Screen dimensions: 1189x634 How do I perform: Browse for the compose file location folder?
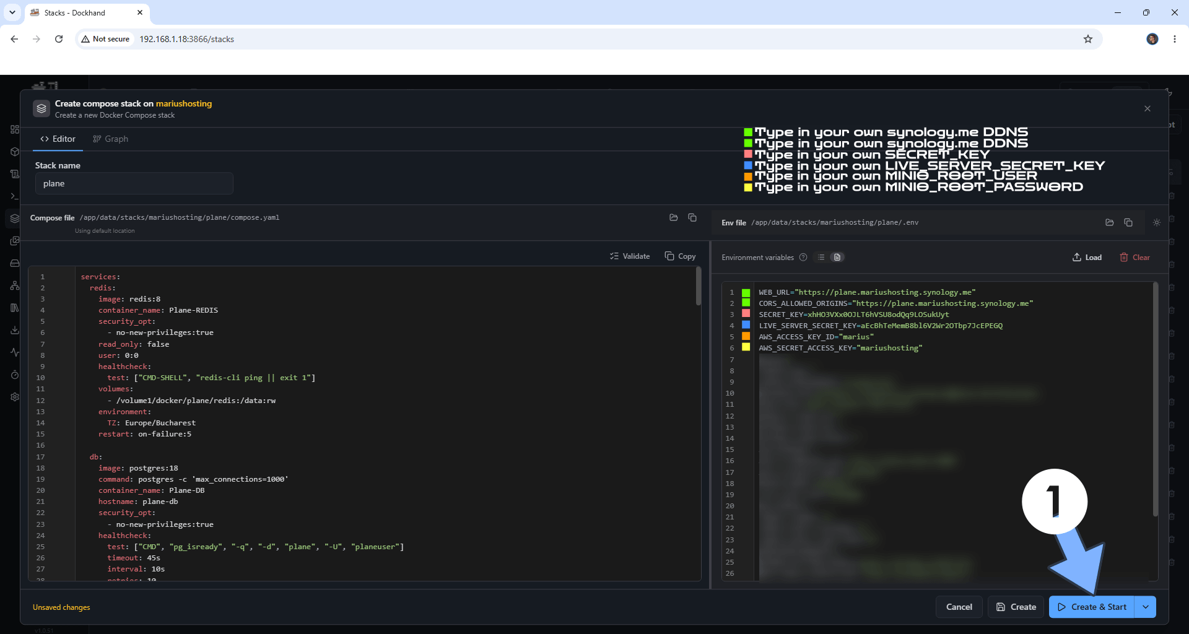tap(674, 217)
